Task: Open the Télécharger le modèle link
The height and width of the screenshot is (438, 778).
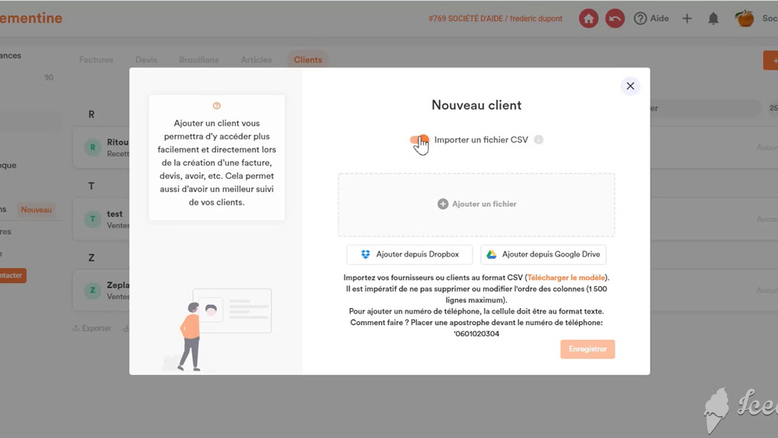Action: [x=566, y=278]
